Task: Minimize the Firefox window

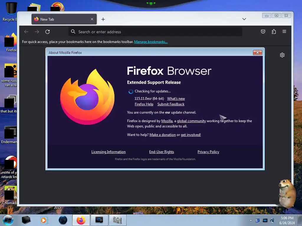Action: tap(267, 16)
